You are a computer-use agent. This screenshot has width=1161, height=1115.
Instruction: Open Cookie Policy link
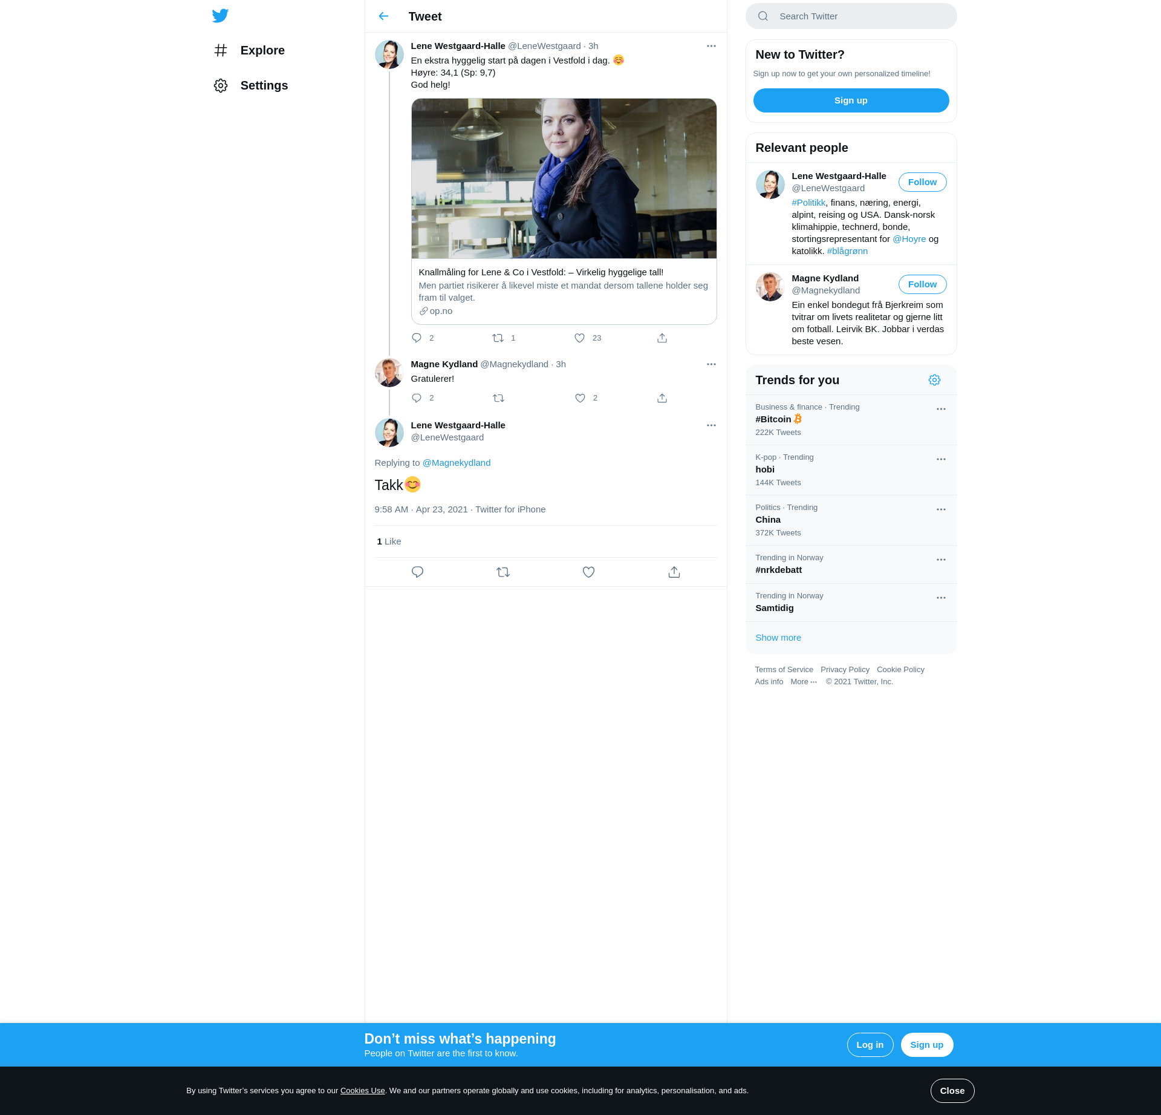[x=900, y=670]
